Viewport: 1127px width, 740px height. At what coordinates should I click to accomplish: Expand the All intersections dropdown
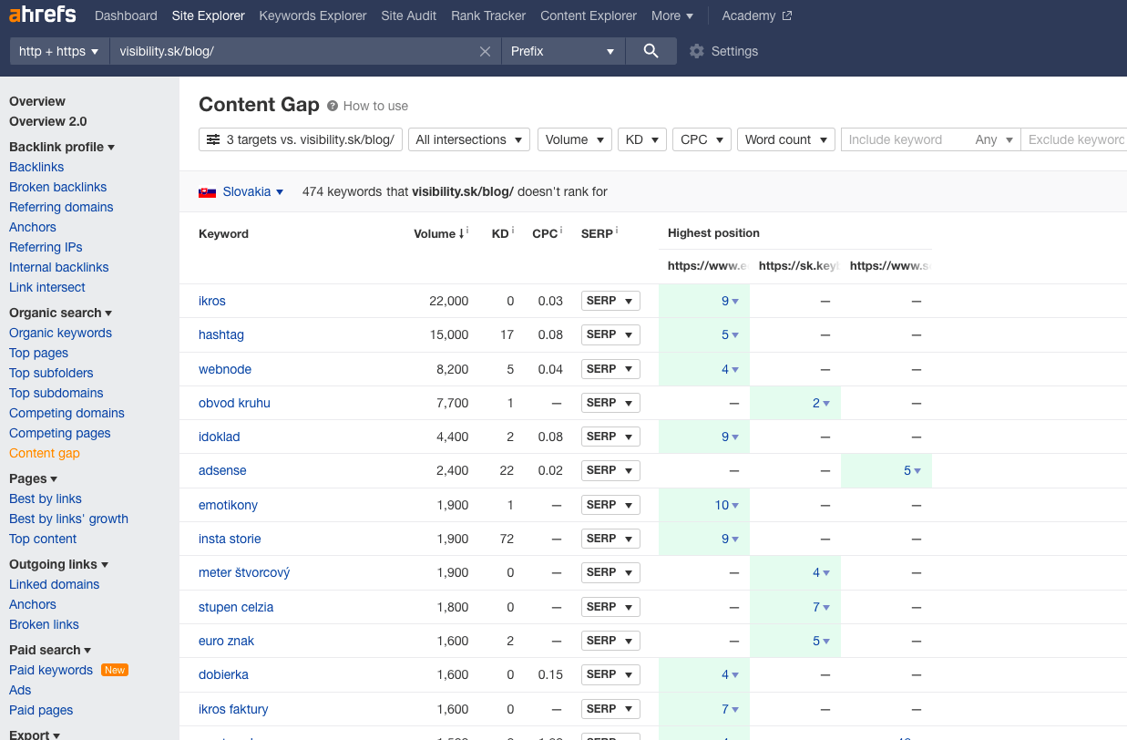tap(469, 139)
